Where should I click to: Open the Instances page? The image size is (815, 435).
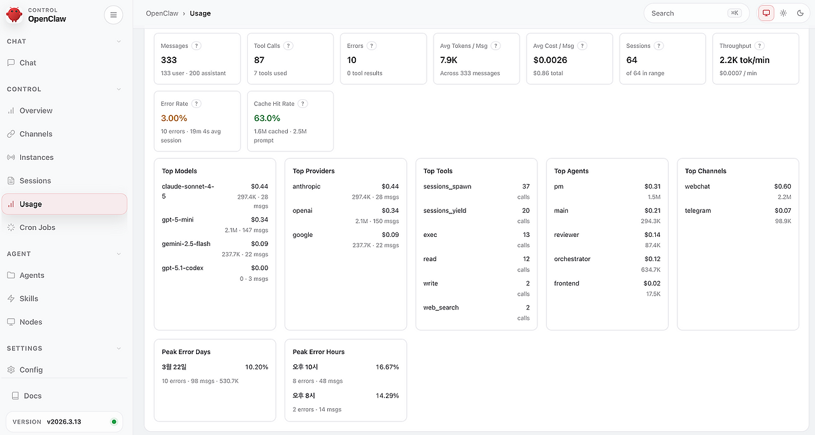click(64, 157)
